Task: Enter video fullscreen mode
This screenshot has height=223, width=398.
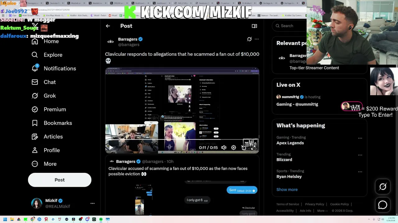Action: click(253, 148)
